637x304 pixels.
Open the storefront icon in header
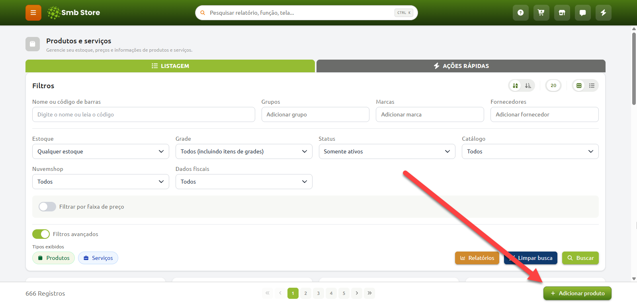coord(562,13)
